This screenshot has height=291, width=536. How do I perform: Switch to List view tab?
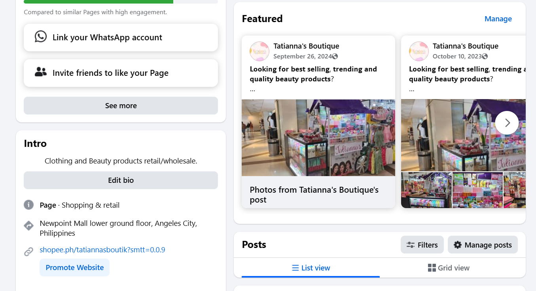coord(311,268)
